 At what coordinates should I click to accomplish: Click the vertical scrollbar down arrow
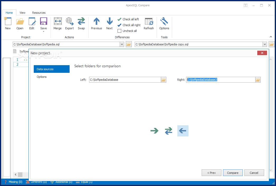(271, 170)
